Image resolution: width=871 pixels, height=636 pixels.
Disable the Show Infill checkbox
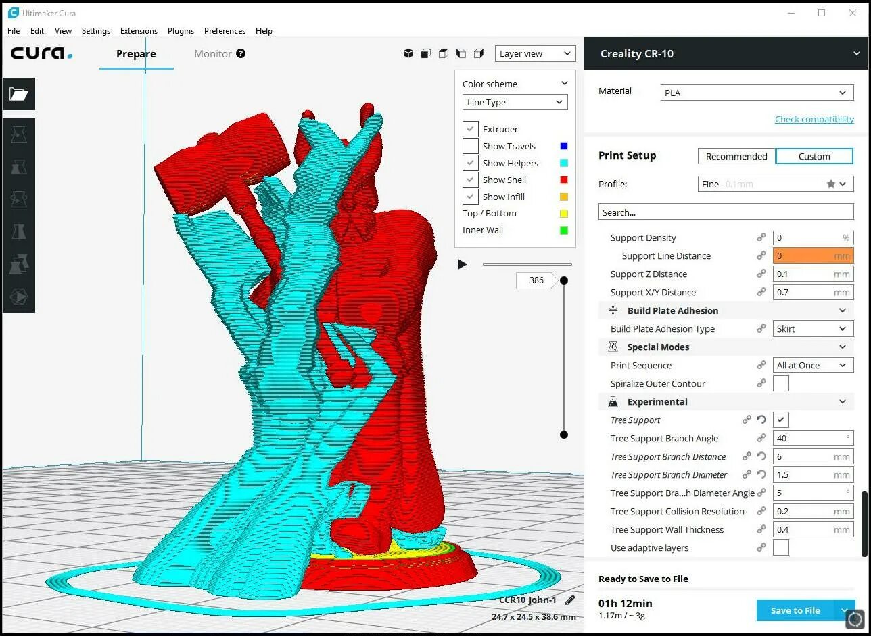tap(470, 196)
